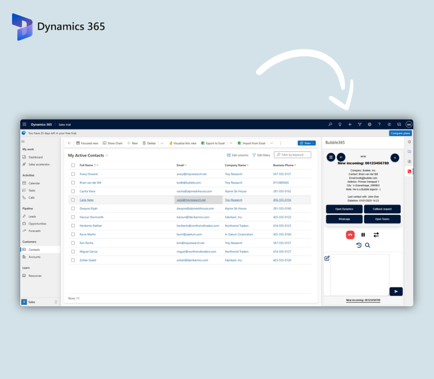Open call history clock icon
Screen dimensions: 434x379
point(359,245)
